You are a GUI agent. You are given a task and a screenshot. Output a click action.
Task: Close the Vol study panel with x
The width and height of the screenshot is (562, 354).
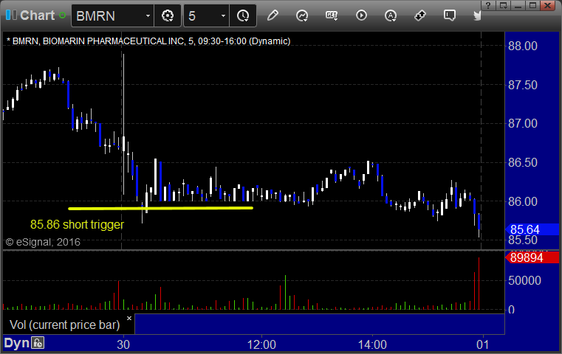point(129,318)
